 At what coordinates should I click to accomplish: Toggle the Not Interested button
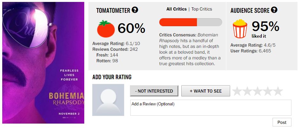tap(154, 91)
